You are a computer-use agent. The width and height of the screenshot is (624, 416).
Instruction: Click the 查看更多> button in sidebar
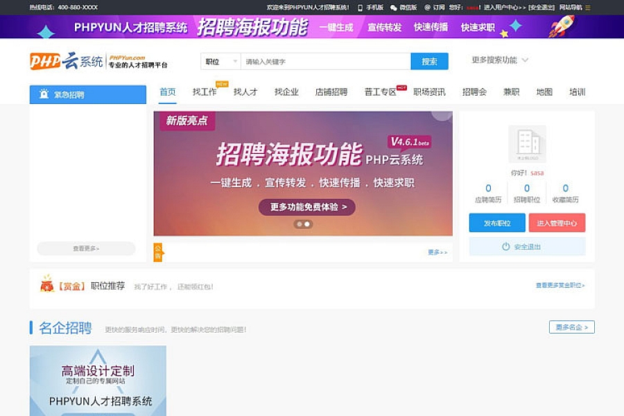86,248
